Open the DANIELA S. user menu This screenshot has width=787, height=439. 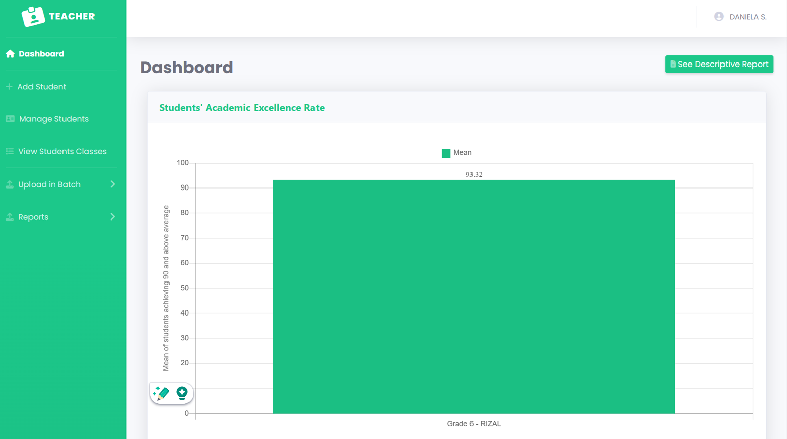[747, 17]
